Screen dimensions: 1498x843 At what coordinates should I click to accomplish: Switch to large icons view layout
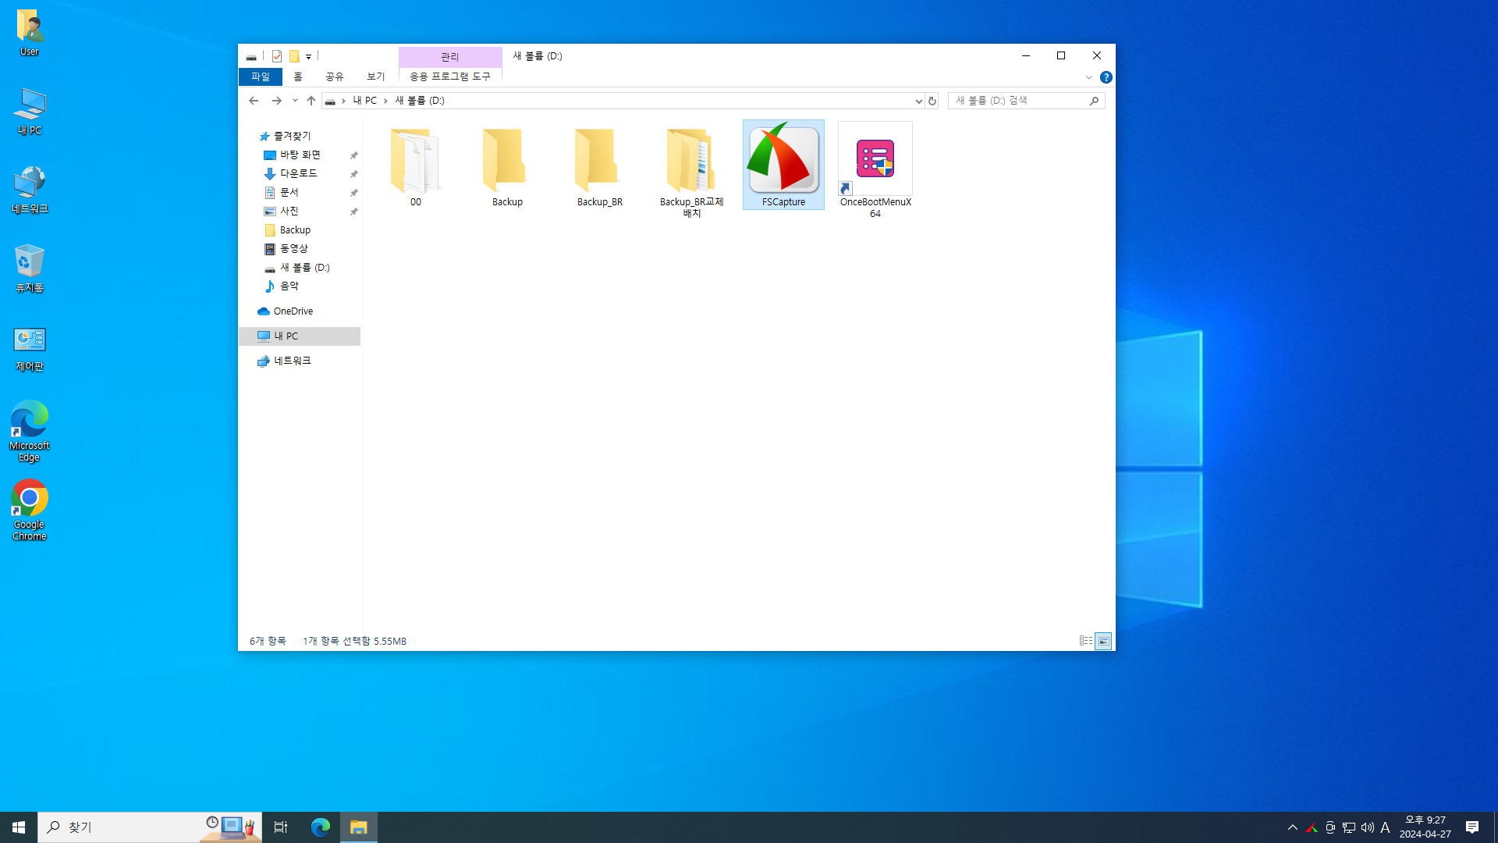(1103, 641)
